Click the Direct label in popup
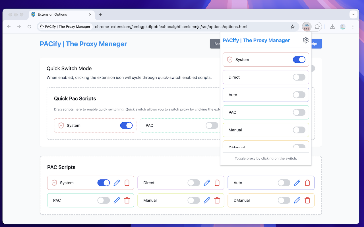The width and height of the screenshot is (364, 227). click(234, 77)
